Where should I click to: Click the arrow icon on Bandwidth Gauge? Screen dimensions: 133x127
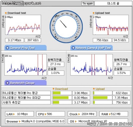(x=7, y=83)
